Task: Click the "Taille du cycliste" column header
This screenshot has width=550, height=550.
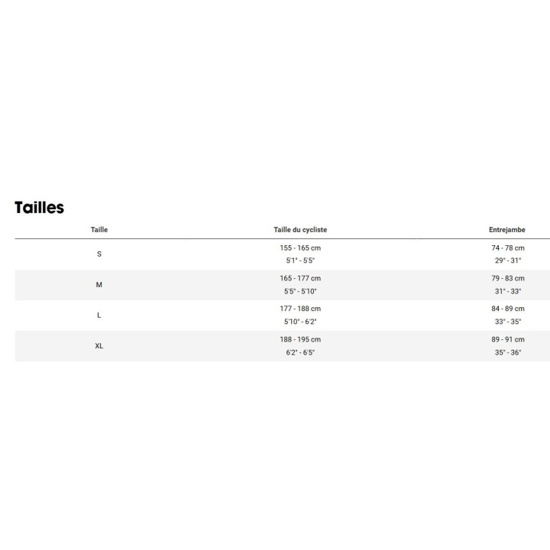Action: (300, 230)
